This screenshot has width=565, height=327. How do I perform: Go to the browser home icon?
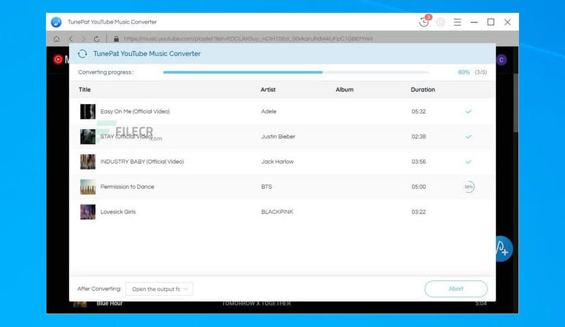57,39
